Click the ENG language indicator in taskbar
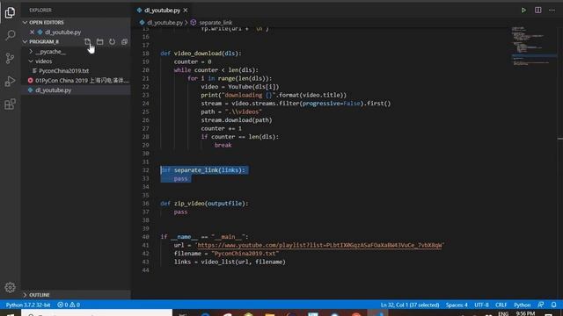The width and height of the screenshot is (563, 316). click(503, 313)
